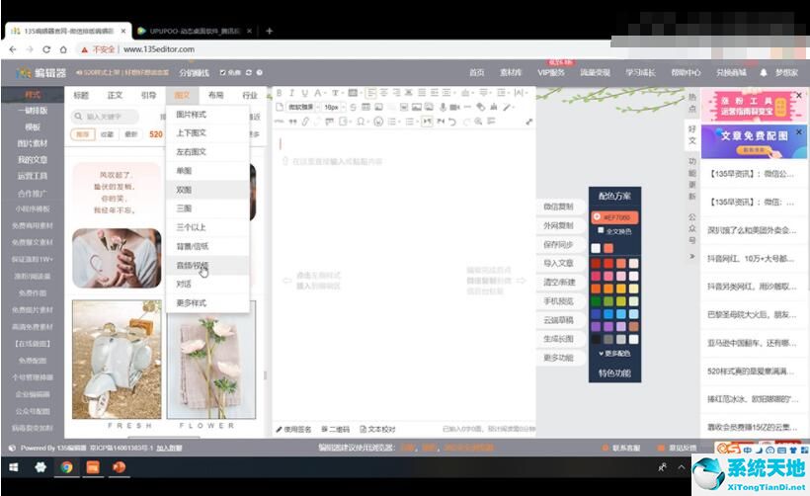Switch to the 标题 style tab
This screenshot has height=496, width=810.
click(x=81, y=95)
